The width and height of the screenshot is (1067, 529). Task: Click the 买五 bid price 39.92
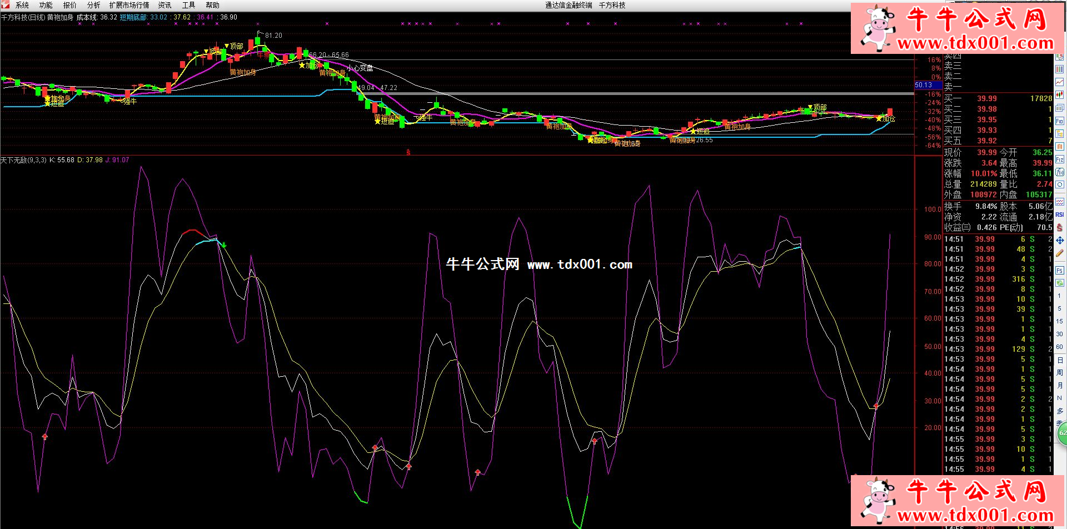[987, 141]
